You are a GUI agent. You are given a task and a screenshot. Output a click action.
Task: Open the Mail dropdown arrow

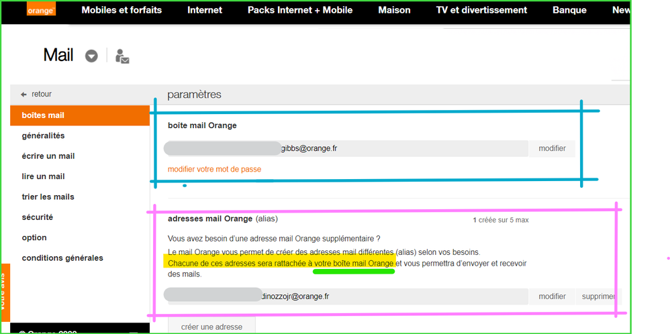(91, 56)
